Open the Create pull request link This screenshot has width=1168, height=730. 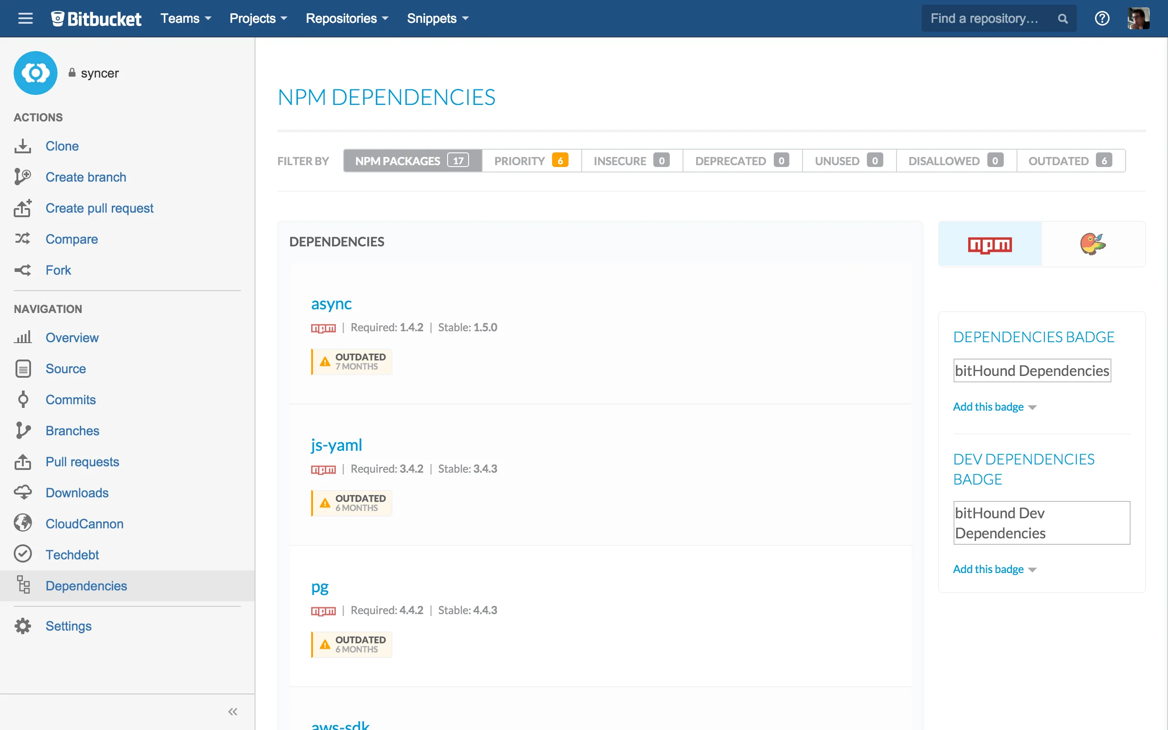[99, 208]
